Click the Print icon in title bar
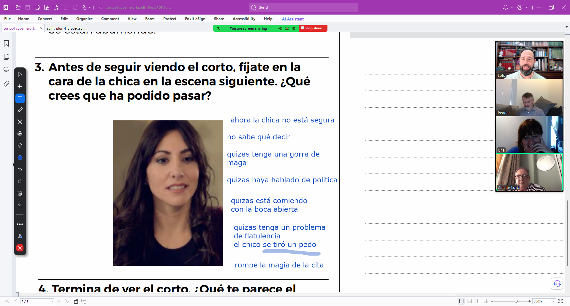This screenshot has width=570, height=306. pos(37,7)
